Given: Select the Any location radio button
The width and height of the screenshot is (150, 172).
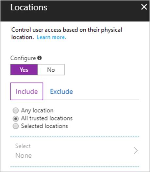Looking at the screenshot, I should (x=16, y=110).
